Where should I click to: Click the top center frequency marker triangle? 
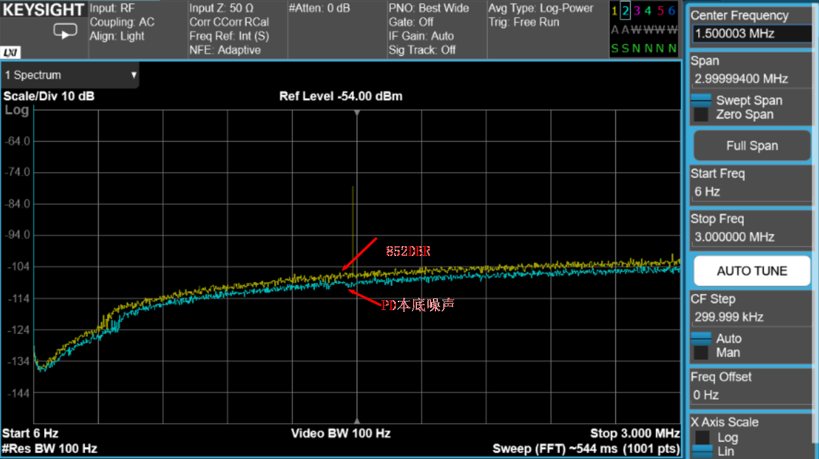click(357, 113)
